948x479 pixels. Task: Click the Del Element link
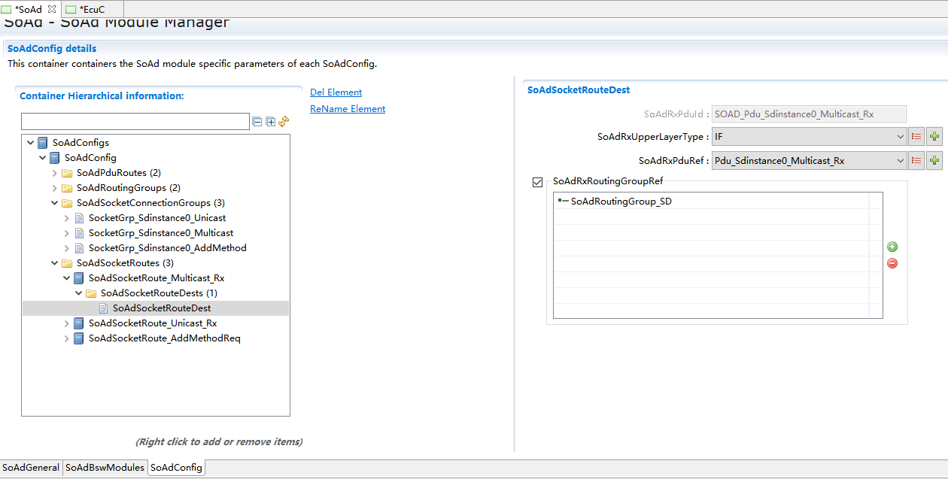336,92
